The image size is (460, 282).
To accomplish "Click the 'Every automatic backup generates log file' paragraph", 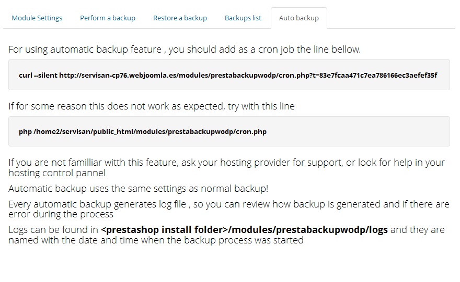I will 229,209.
